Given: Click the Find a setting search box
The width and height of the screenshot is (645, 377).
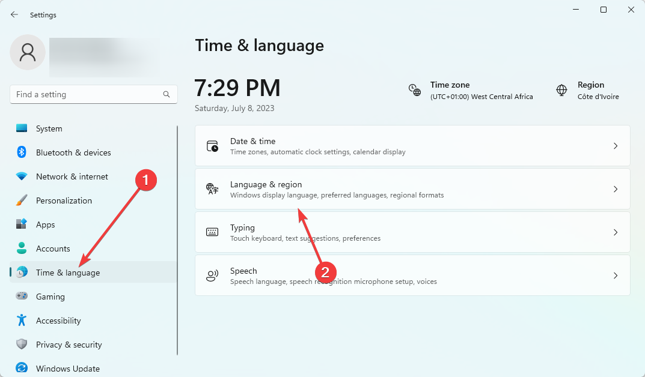Looking at the screenshot, I should (x=94, y=94).
